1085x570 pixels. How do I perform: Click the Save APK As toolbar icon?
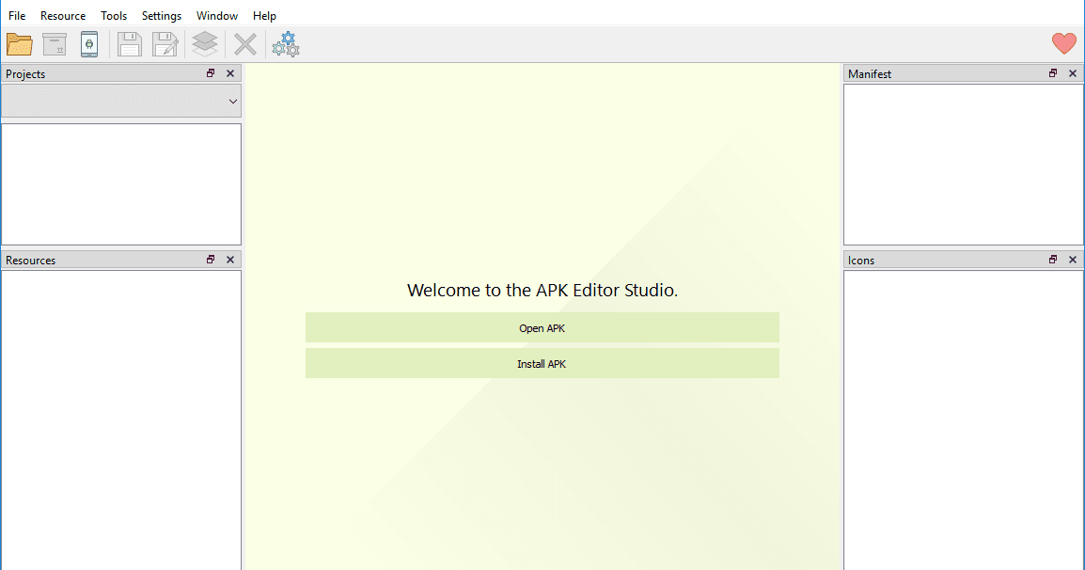click(165, 43)
